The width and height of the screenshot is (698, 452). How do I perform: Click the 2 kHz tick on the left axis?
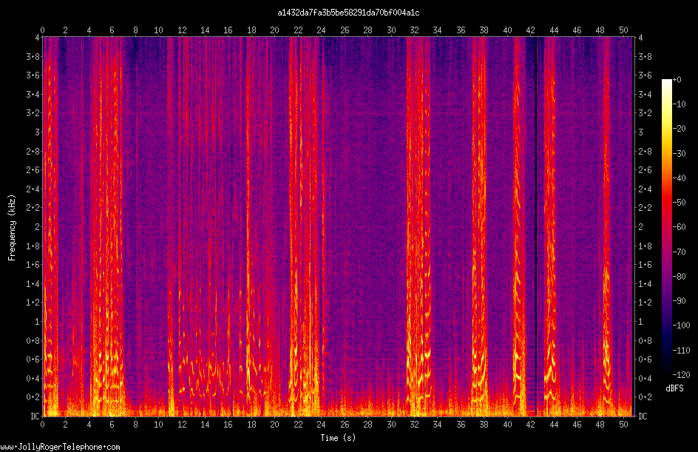tap(38, 226)
